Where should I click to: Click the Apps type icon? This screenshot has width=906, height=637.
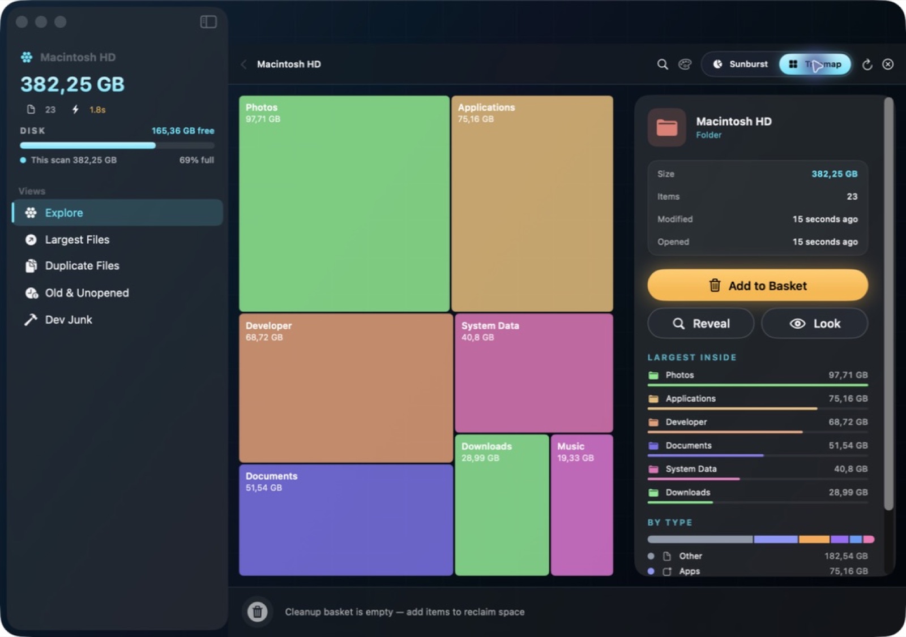(x=667, y=571)
